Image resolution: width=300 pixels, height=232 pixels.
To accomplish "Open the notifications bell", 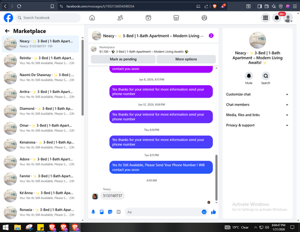I will point(277,18).
